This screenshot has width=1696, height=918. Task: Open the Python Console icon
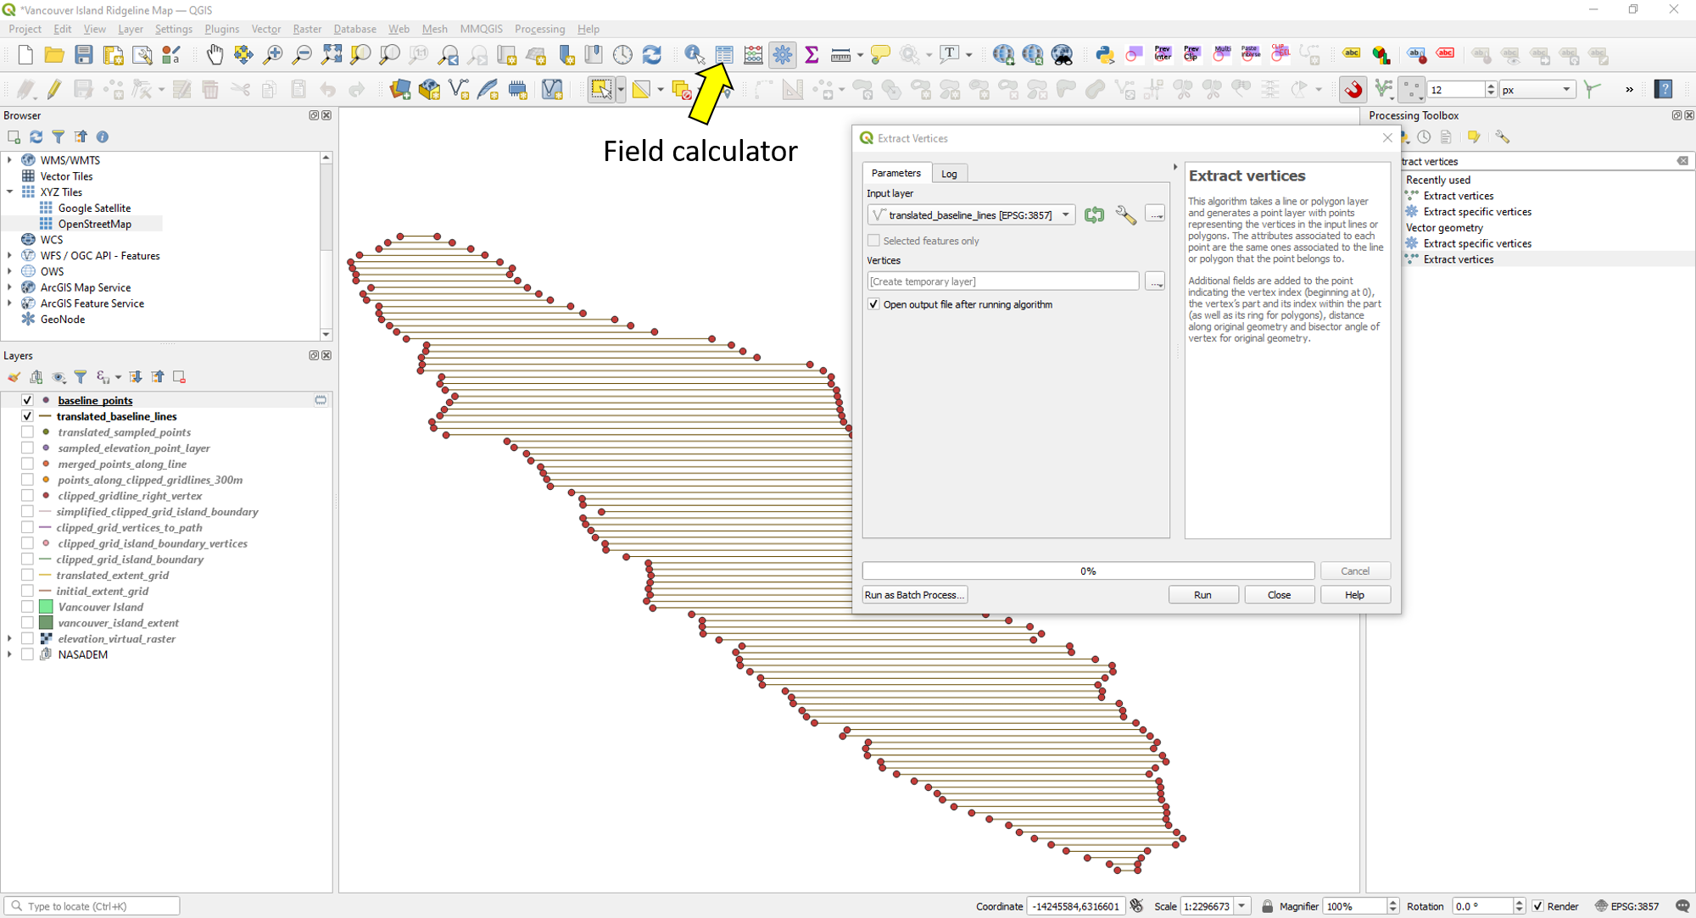coord(1103,55)
